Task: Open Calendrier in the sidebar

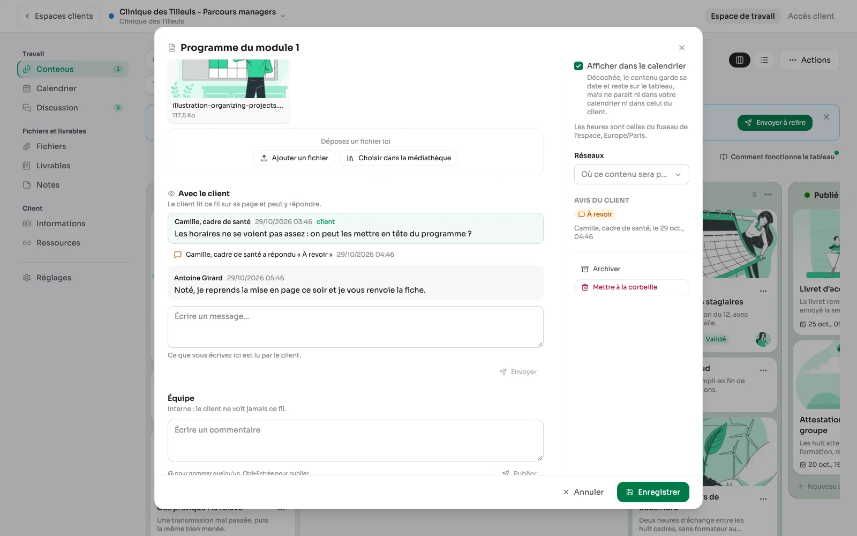Action: pos(73,88)
